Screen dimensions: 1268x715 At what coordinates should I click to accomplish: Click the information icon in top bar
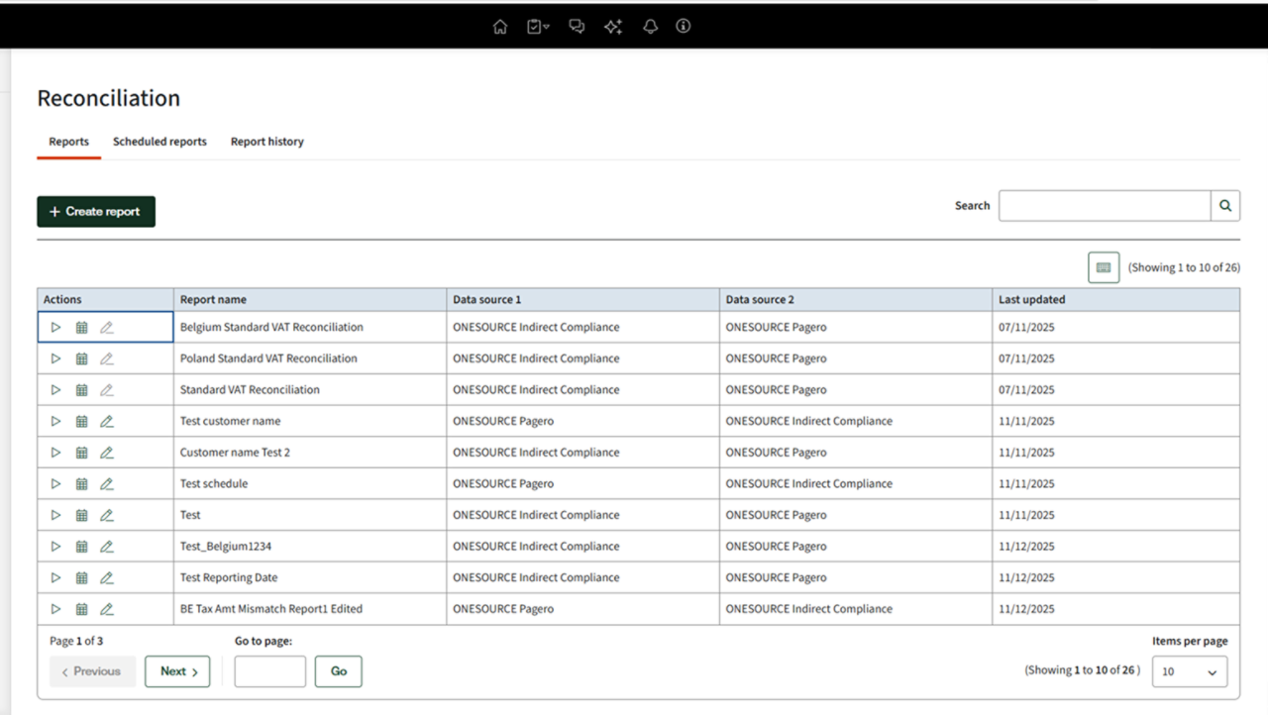(684, 27)
